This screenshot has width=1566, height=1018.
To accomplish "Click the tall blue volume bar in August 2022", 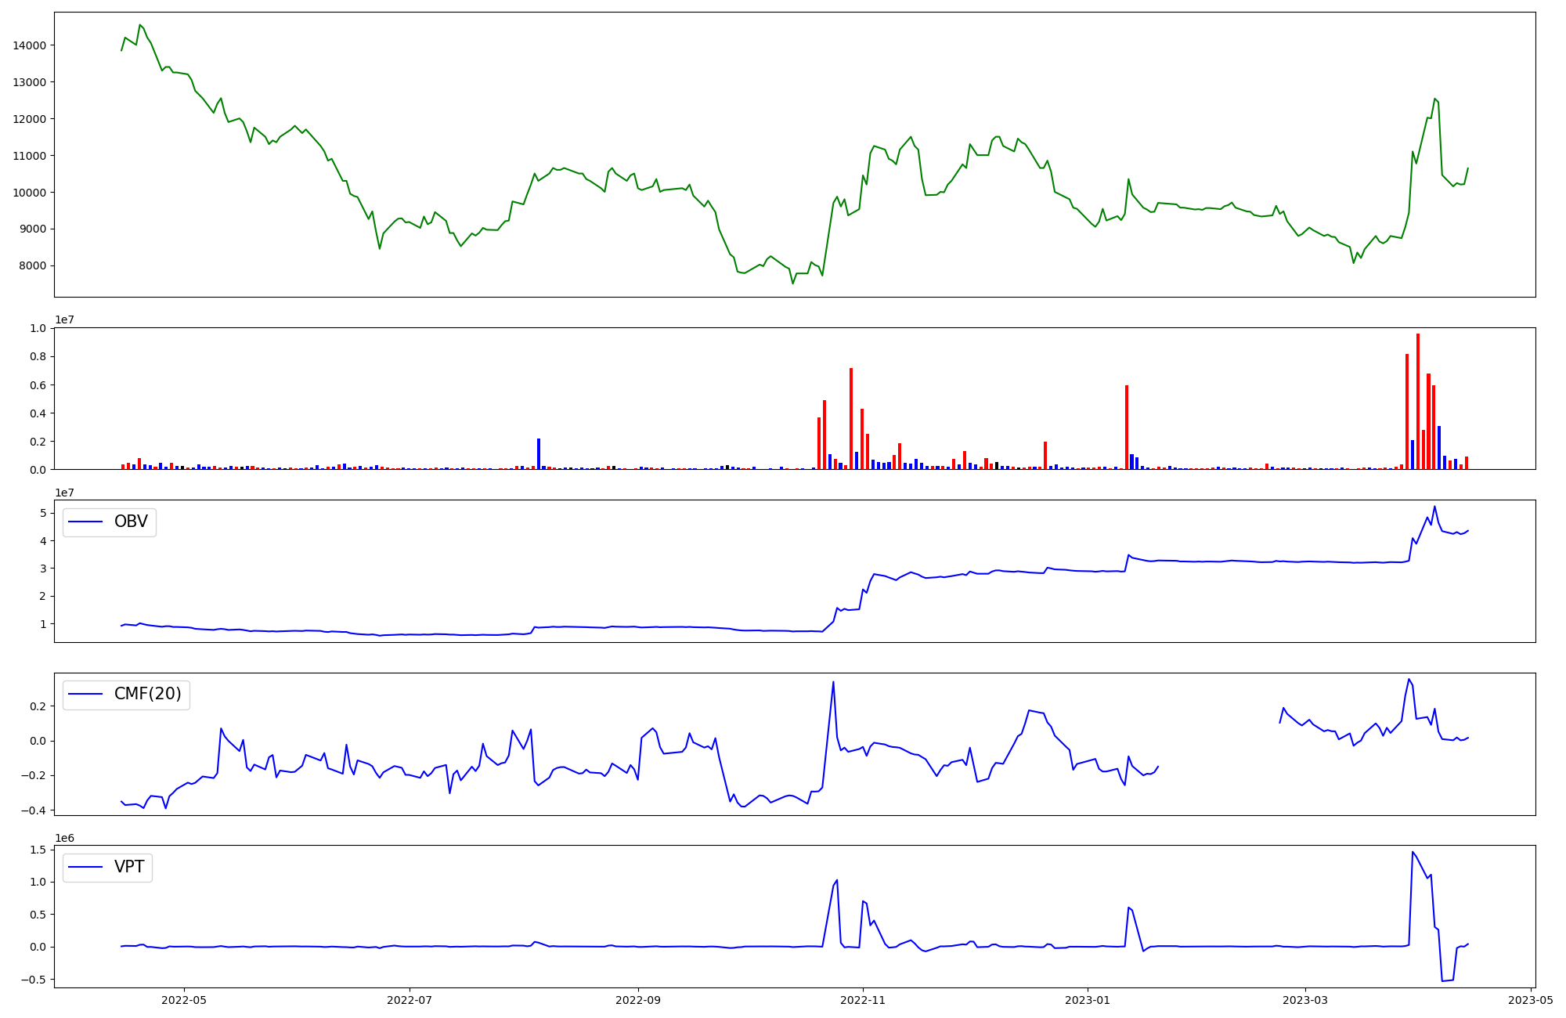I will point(539,454).
